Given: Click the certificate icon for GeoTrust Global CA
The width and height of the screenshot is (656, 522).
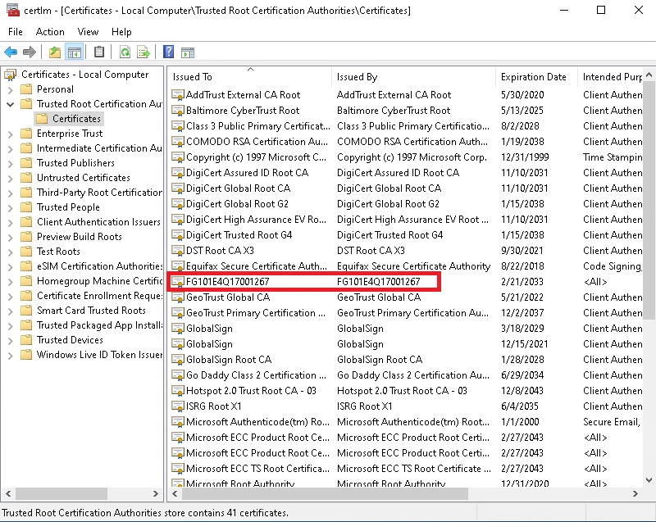Looking at the screenshot, I should tap(178, 297).
